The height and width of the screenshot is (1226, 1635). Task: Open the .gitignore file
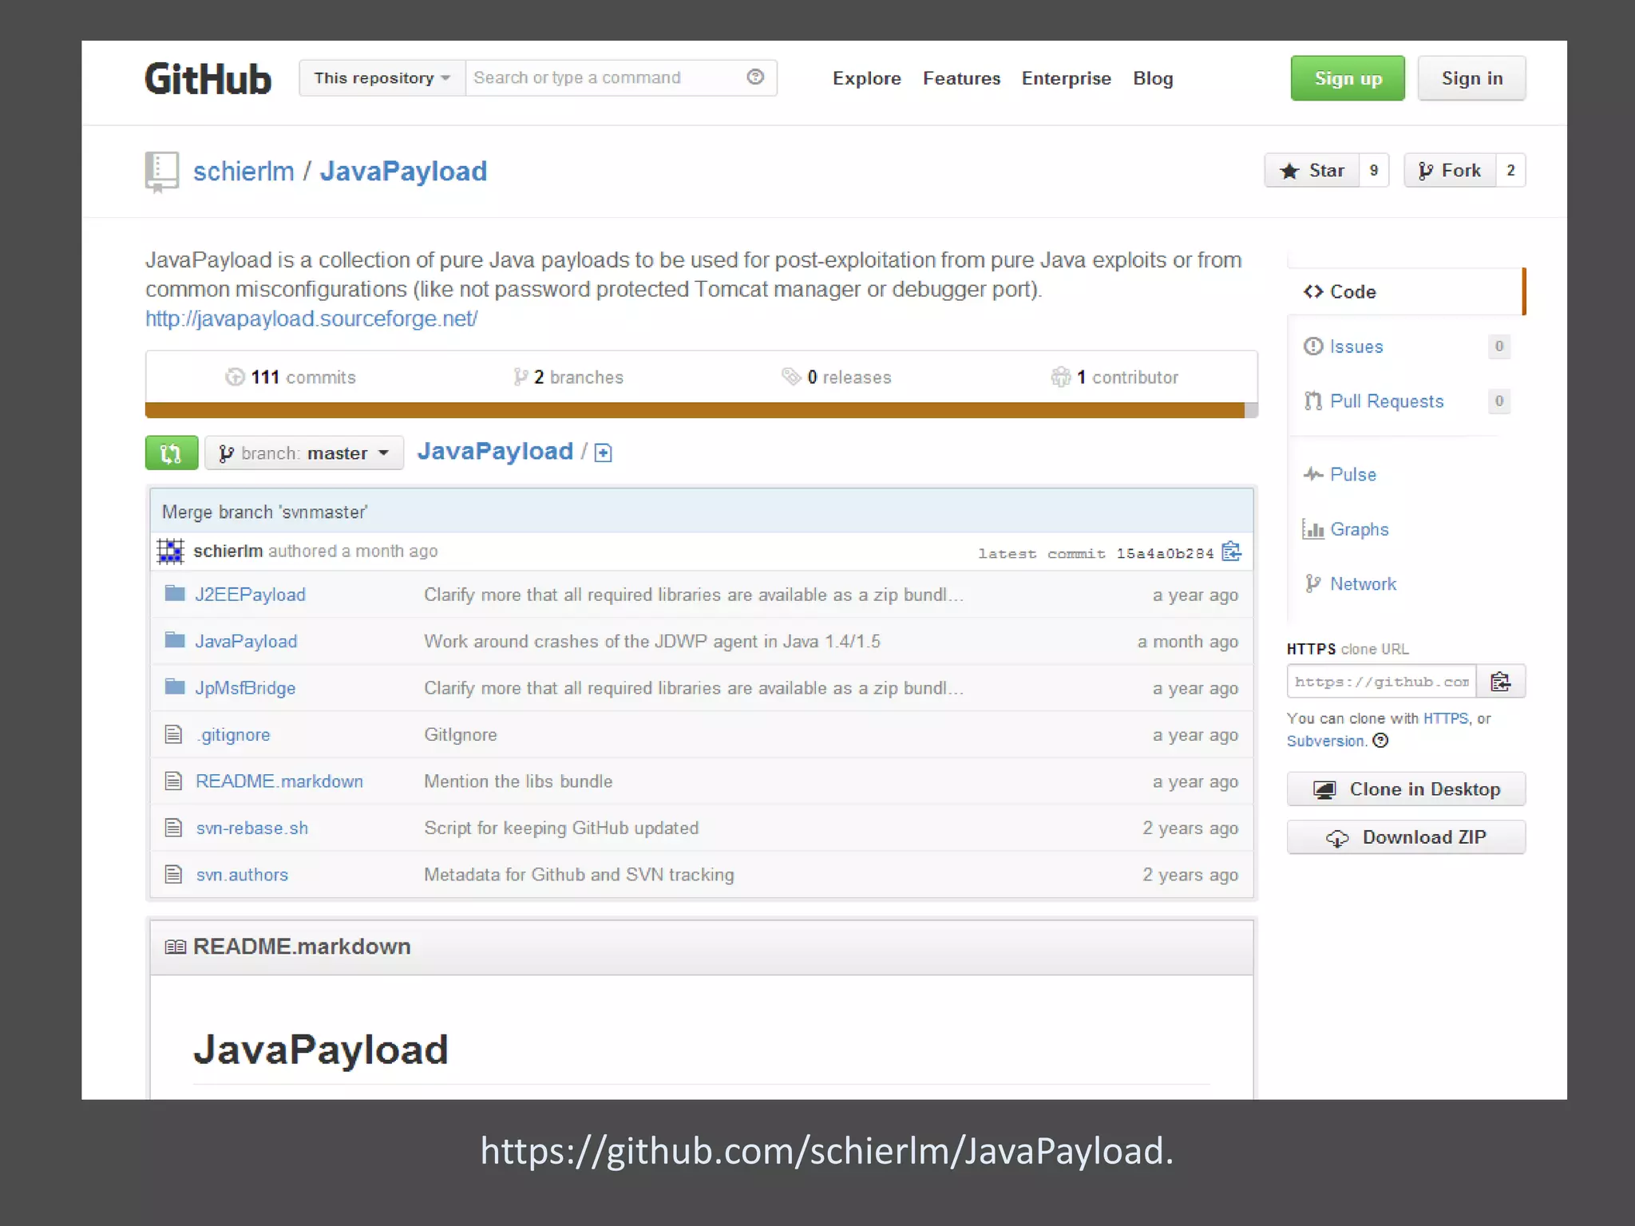tap(233, 734)
